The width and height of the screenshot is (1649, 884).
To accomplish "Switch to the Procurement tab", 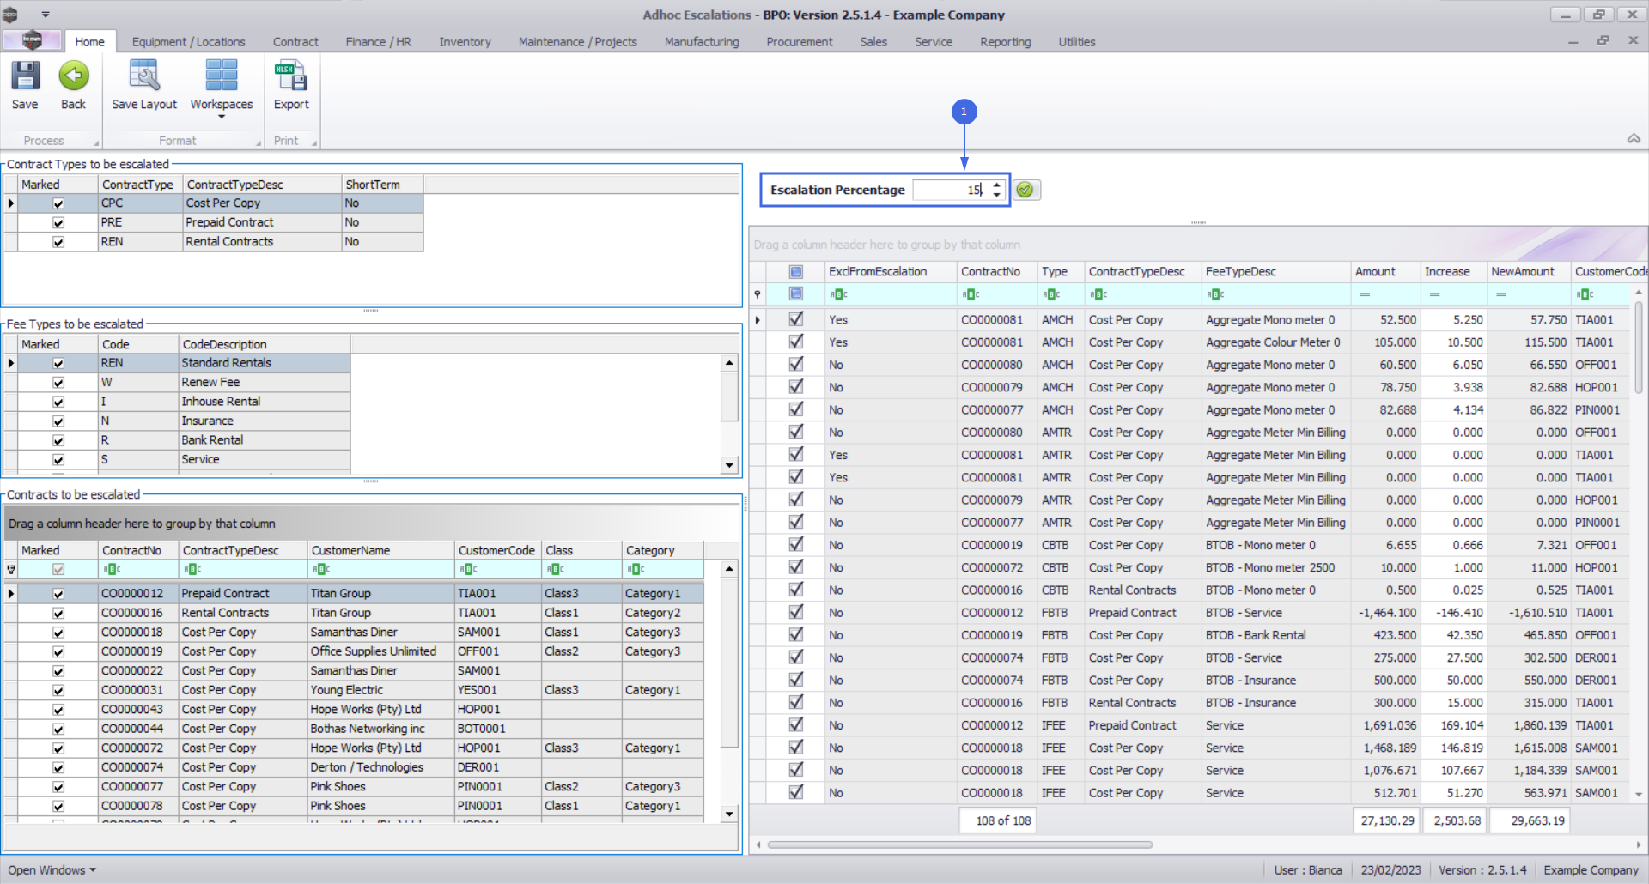I will (x=799, y=42).
